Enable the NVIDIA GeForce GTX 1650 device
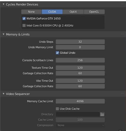 click(24, 19)
